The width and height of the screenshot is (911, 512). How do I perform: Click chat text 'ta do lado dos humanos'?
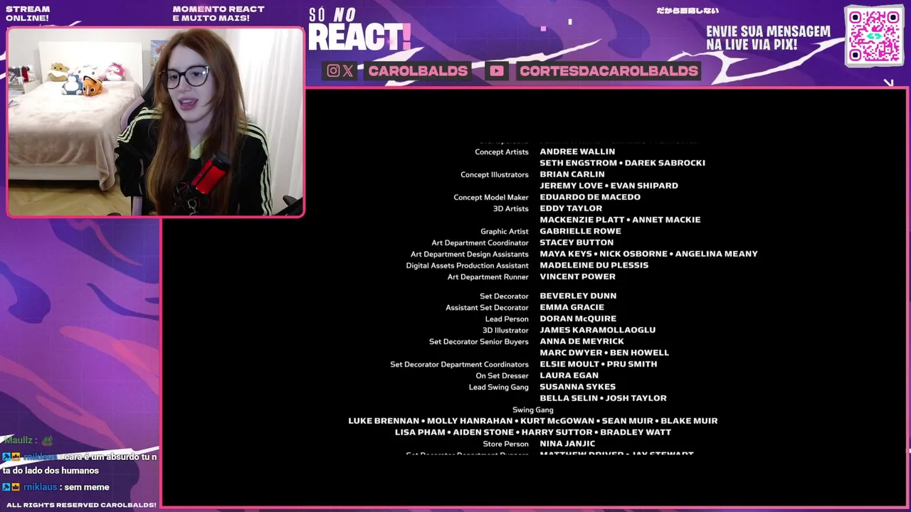point(51,471)
